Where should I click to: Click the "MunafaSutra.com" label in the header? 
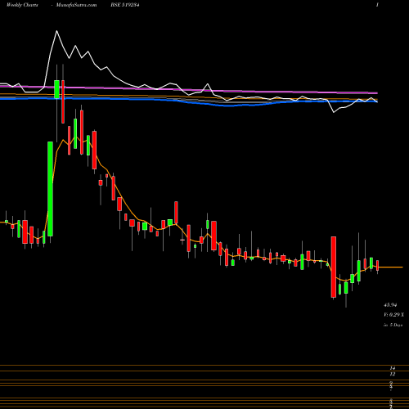(76, 5)
